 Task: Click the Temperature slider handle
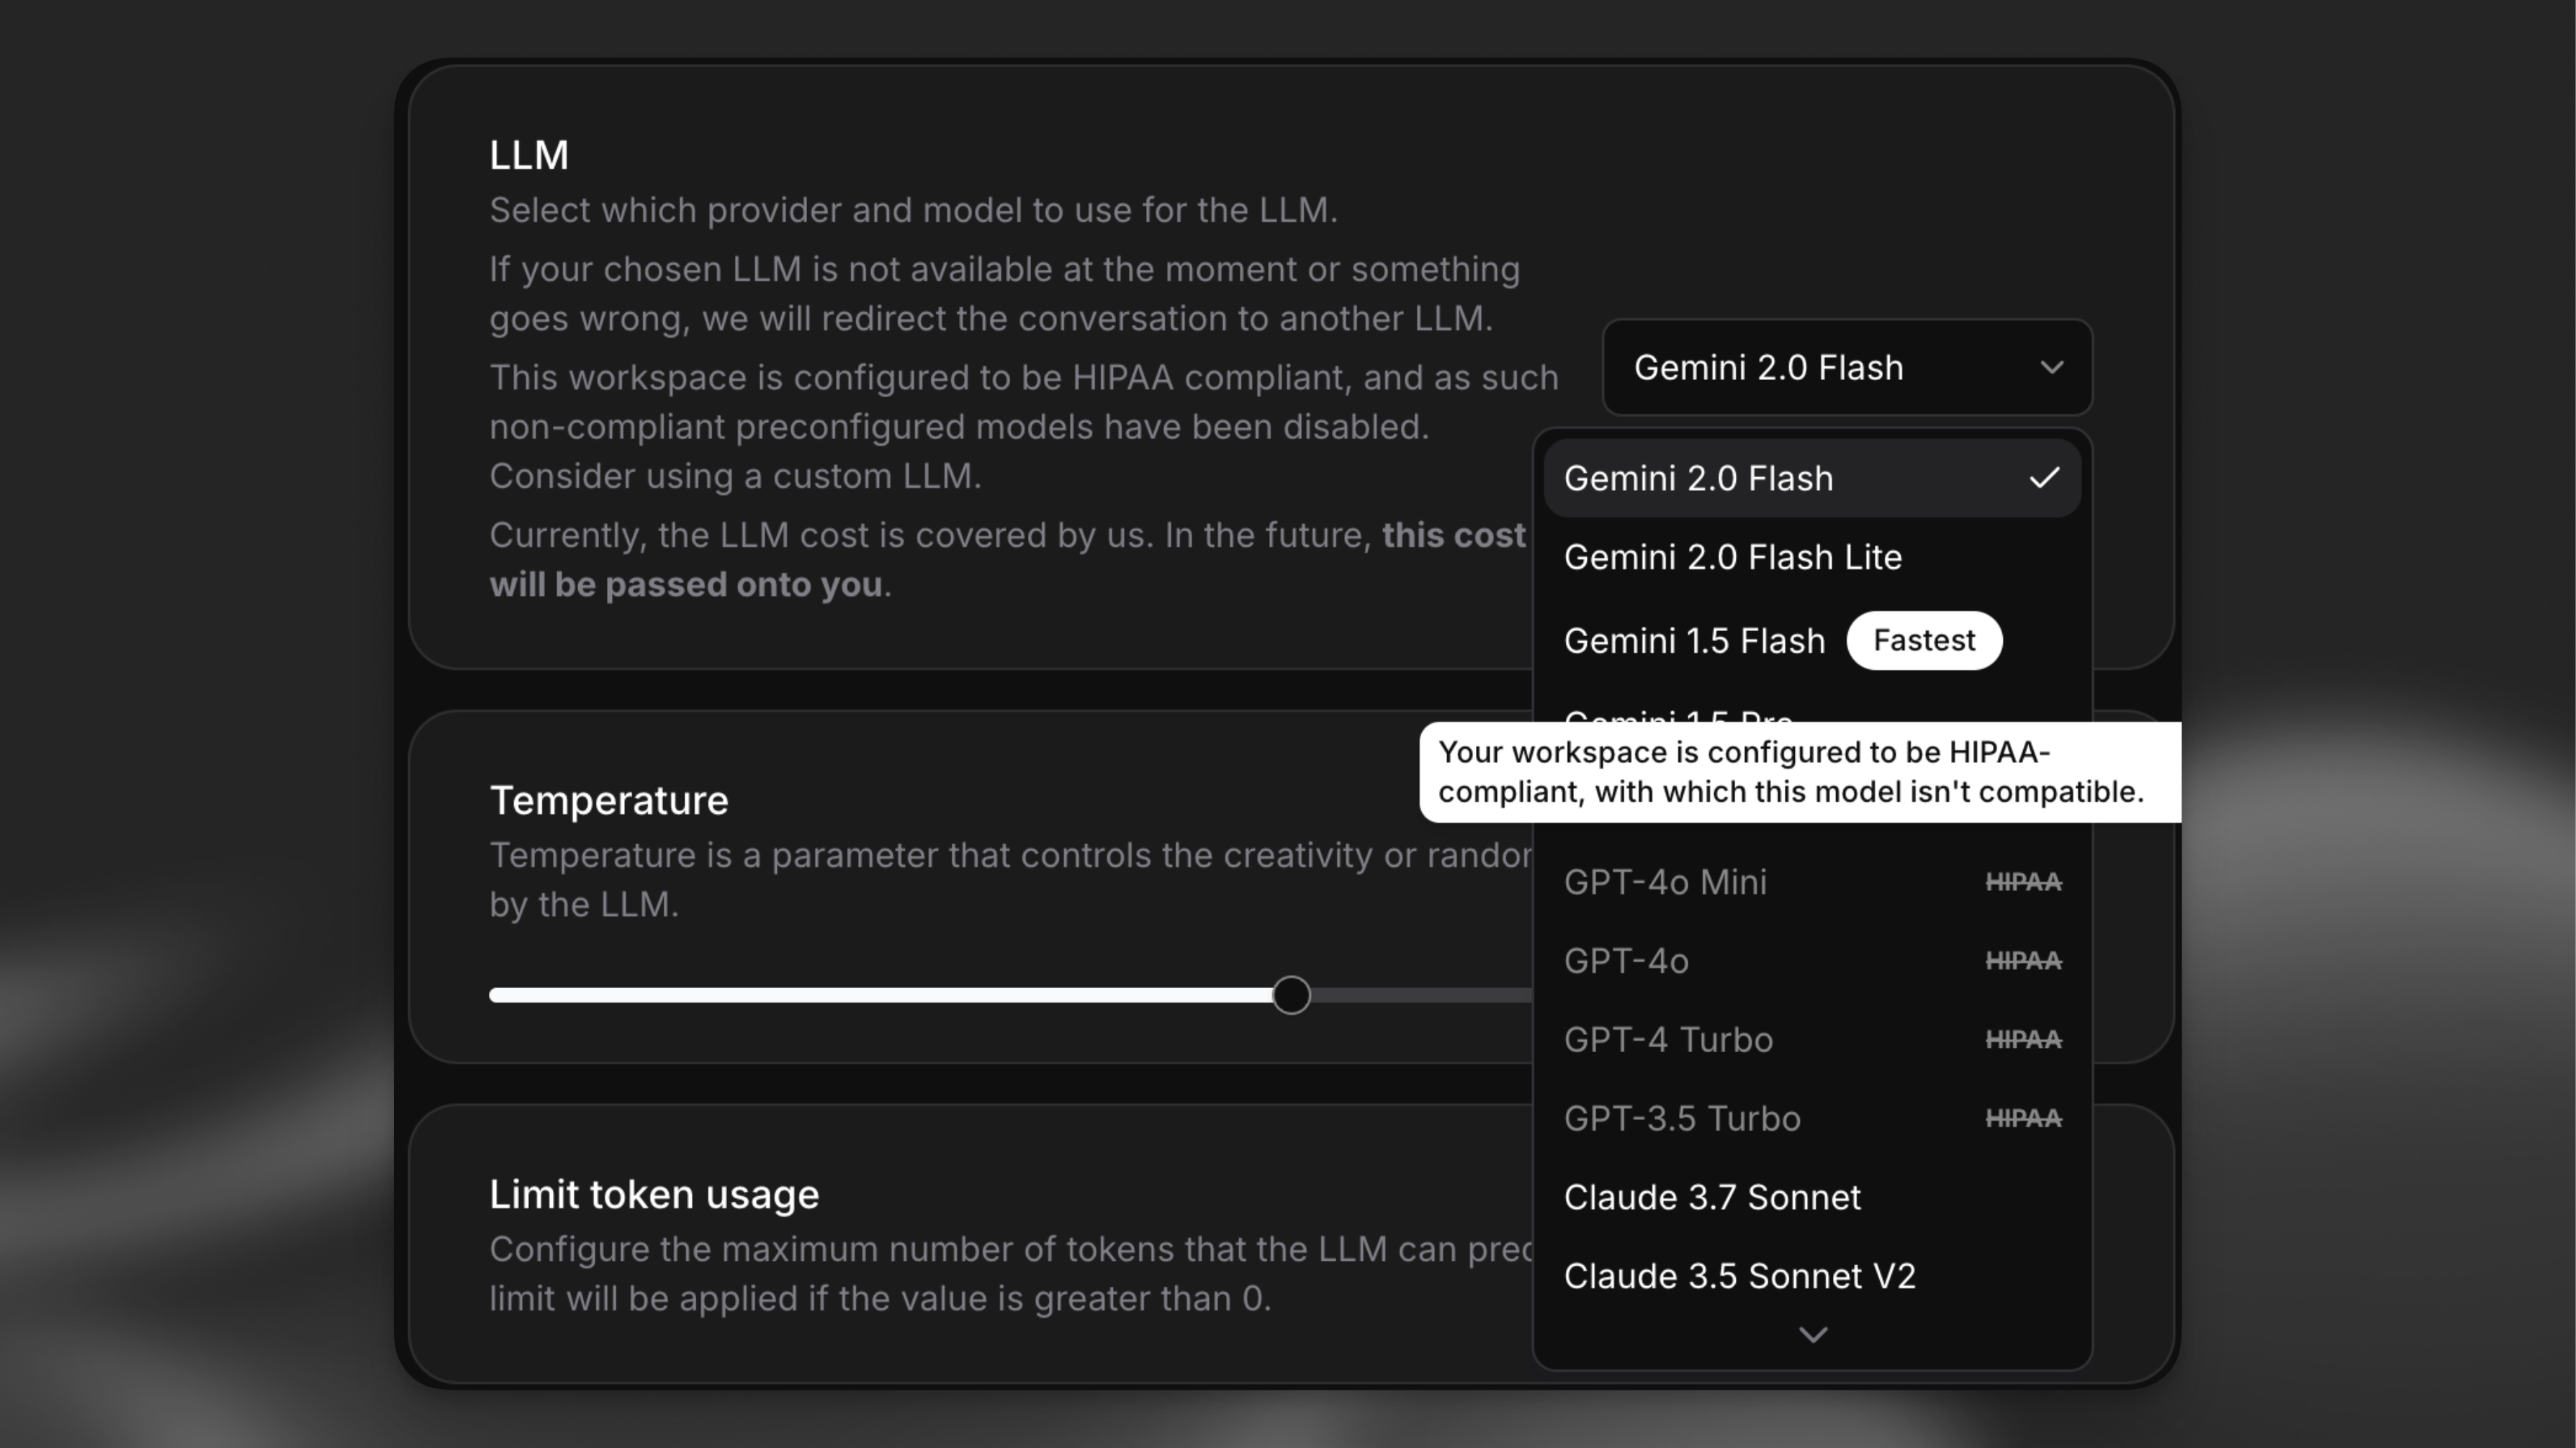click(x=1292, y=995)
